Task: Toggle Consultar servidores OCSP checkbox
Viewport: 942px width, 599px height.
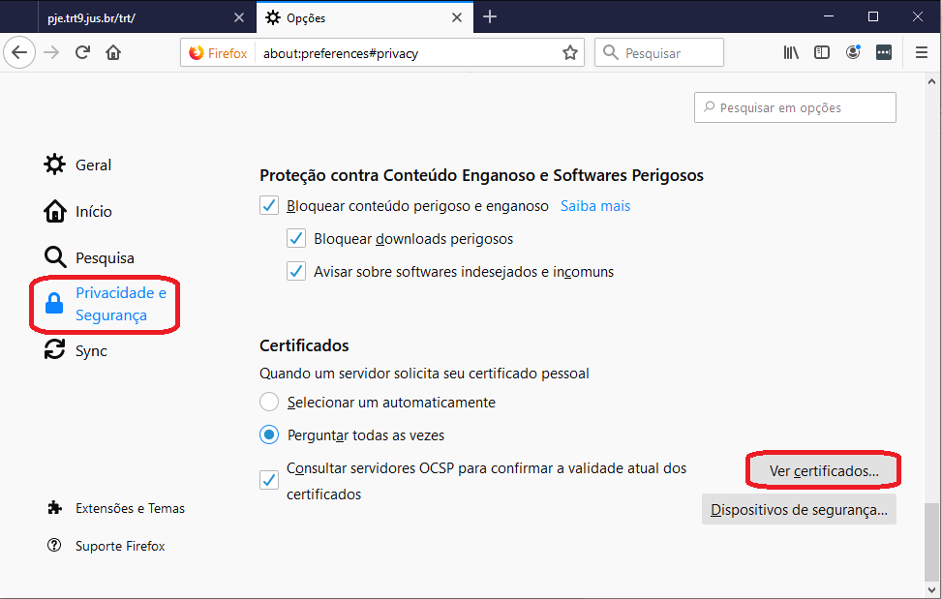Action: (x=269, y=480)
